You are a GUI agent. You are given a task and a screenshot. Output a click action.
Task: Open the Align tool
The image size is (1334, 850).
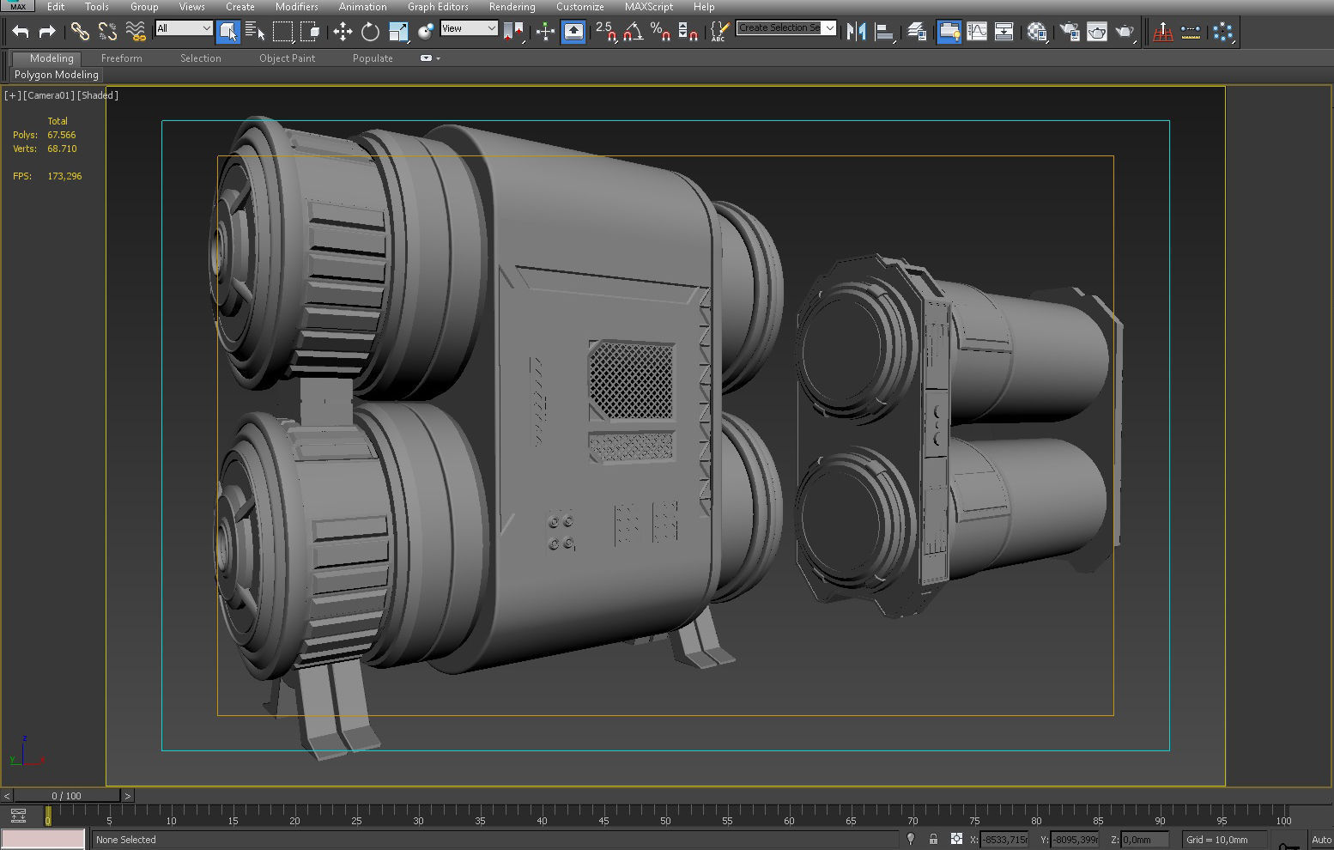(885, 32)
